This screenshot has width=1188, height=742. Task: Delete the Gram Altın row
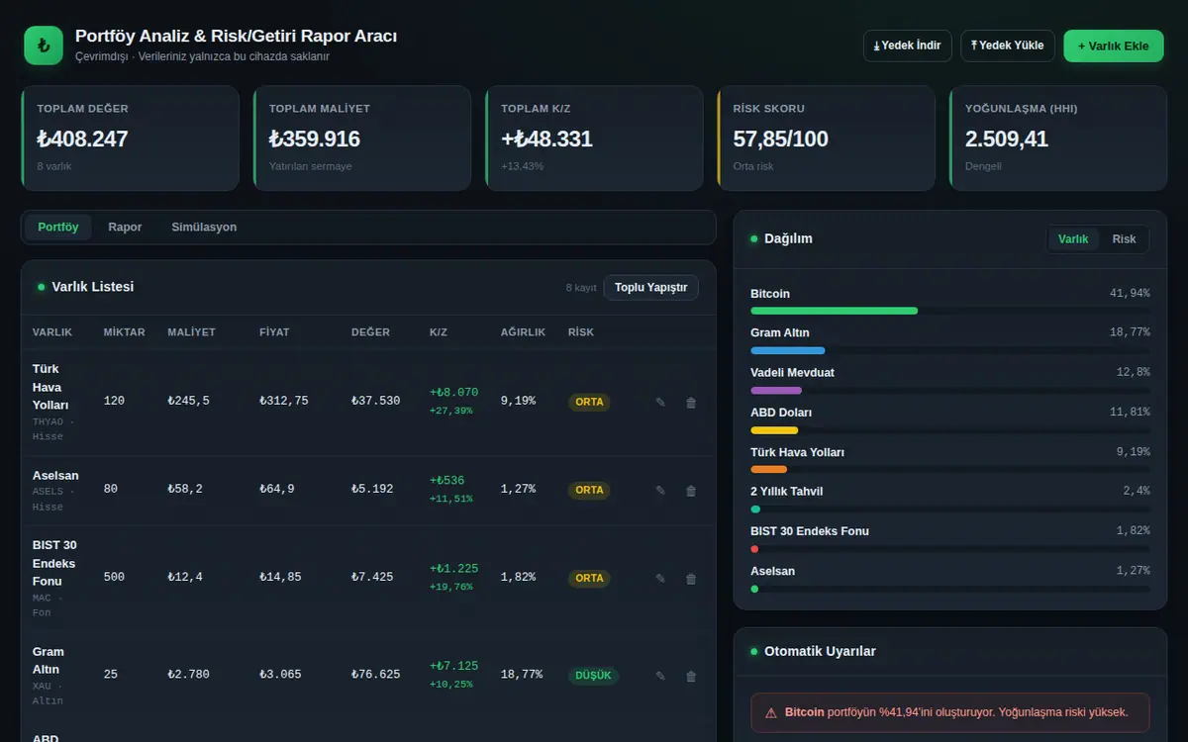[x=691, y=676]
